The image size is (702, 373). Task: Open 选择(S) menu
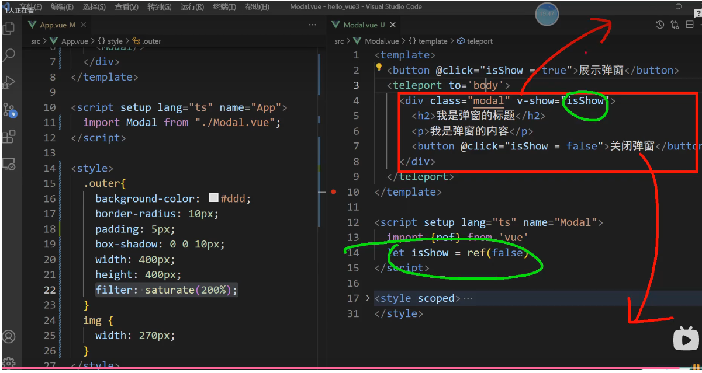click(x=94, y=6)
